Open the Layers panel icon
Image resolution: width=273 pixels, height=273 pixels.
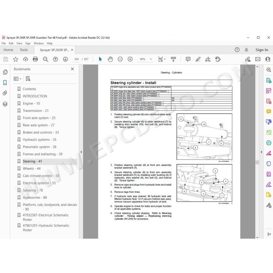[5, 104]
